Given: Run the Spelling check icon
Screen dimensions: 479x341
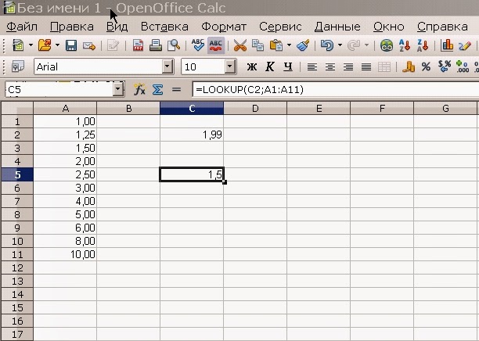Looking at the screenshot, I should (x=198, y=45).
